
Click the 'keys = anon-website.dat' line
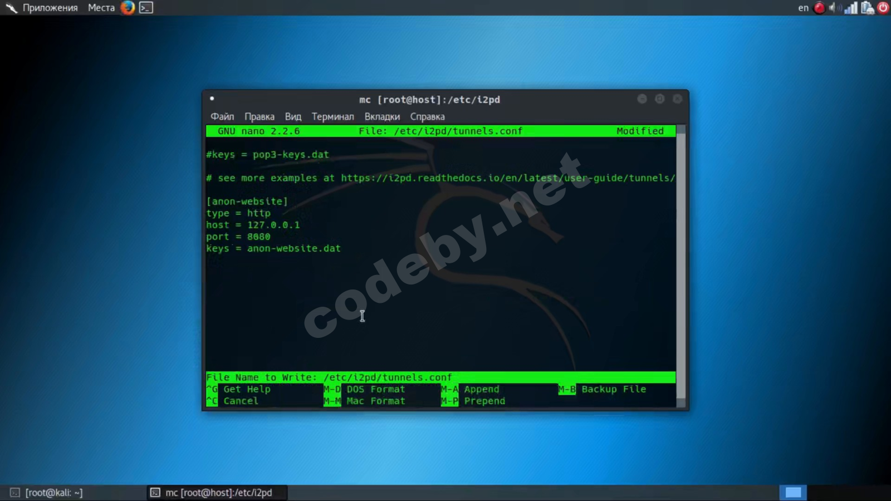(x=273, y=248)
